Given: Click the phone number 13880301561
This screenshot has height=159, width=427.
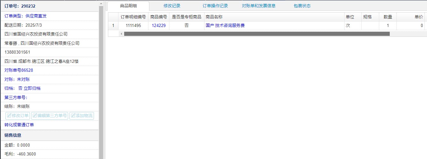Looking at the screenshot, I should (x=17, y=52).
